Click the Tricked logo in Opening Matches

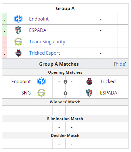pyautogui.click(x=89, y=82)
